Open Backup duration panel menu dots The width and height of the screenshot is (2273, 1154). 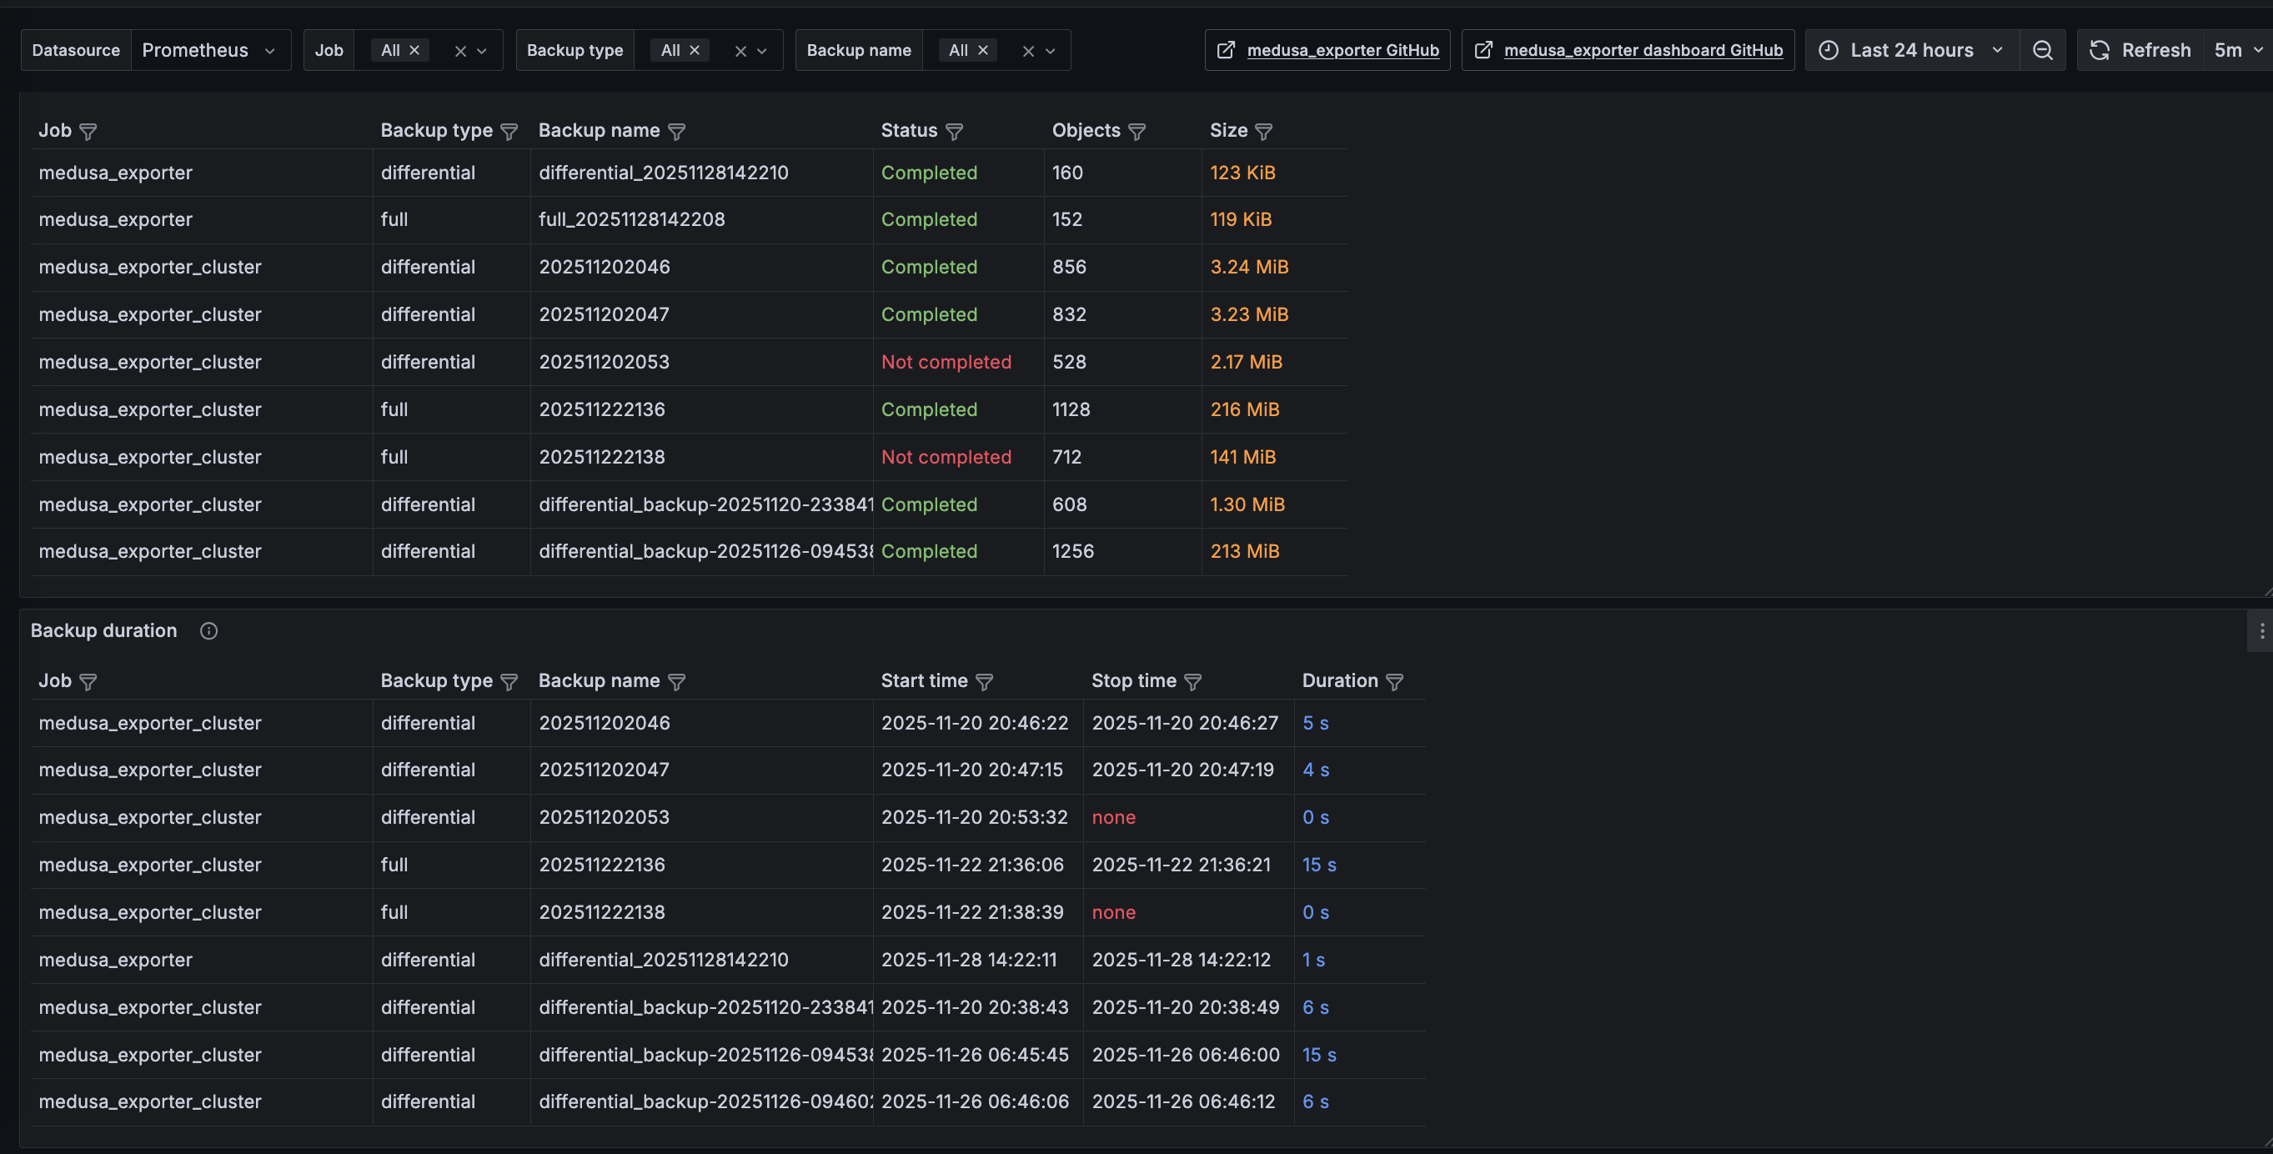(x=2261, y=631)
